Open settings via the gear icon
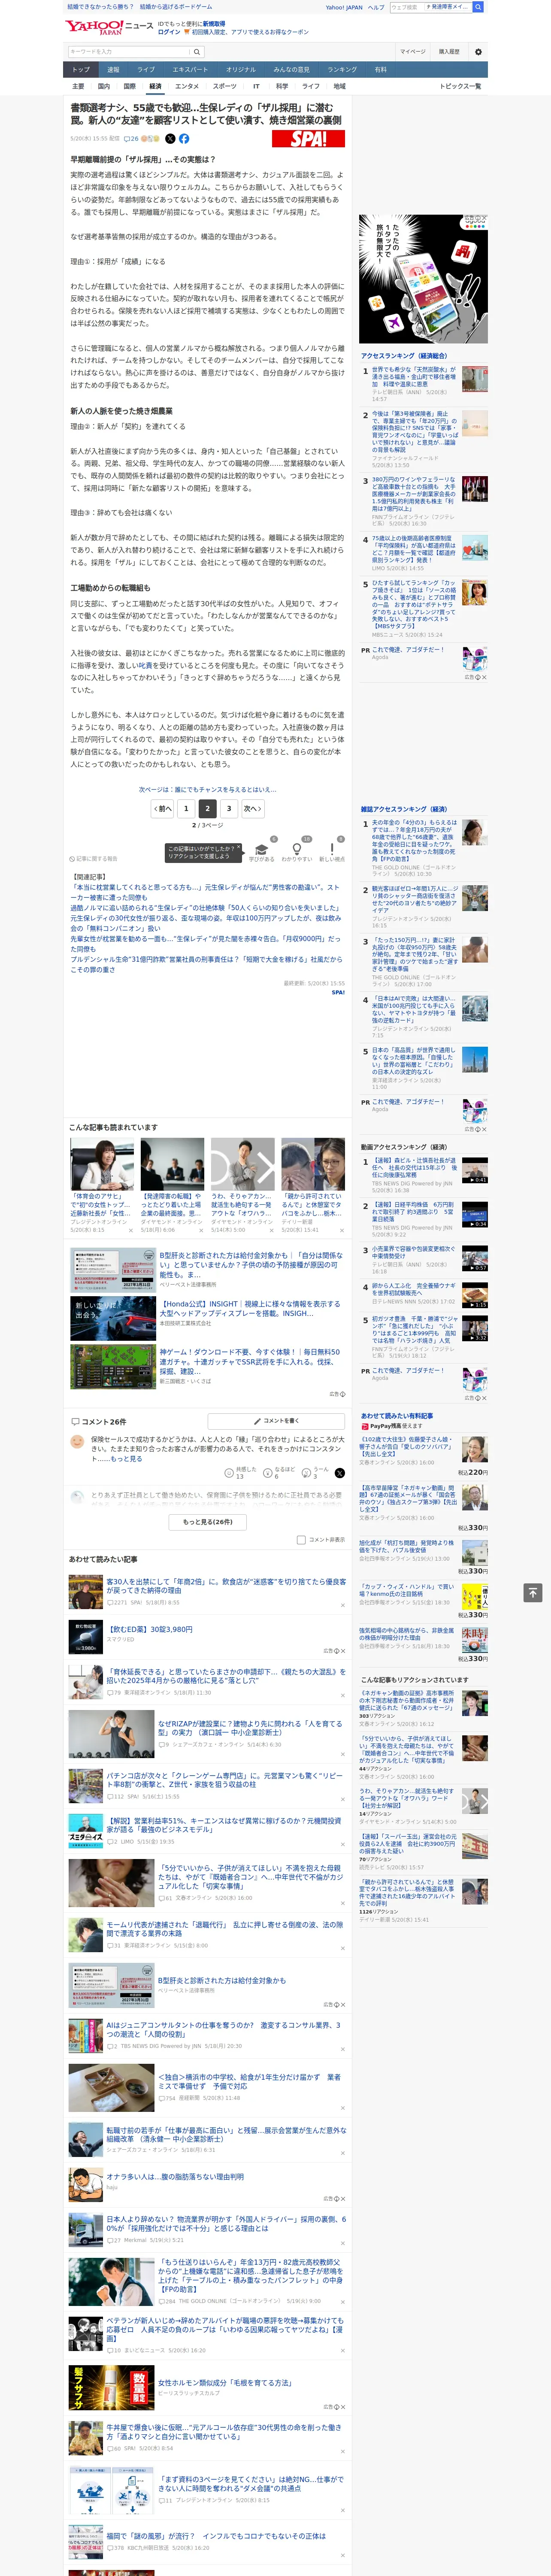The width and height of the screenshot is (551, 2576). (x=478, y=52)
